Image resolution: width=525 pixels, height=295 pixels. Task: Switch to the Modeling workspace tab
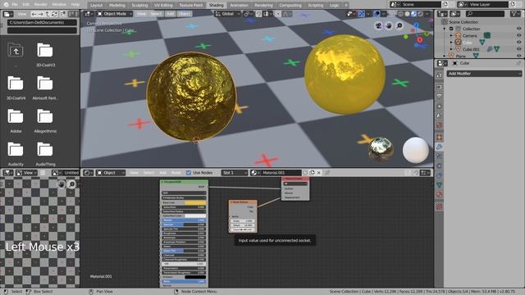tap(117, 6)
